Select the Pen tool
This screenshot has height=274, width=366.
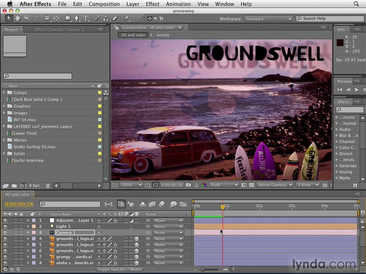[77, 18]
